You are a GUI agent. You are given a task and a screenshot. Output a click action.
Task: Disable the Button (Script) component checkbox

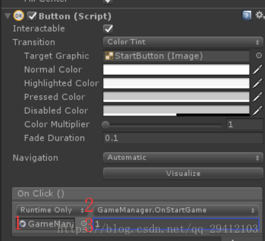32,16
